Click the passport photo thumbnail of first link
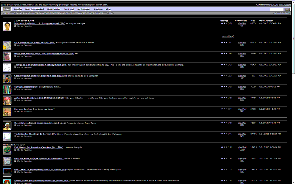The width and height of the screenshot is (295, 184). pos(7,26)
